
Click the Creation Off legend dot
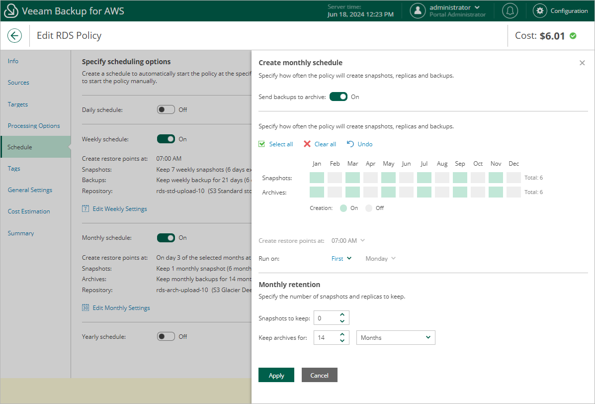tap(369, 208)
